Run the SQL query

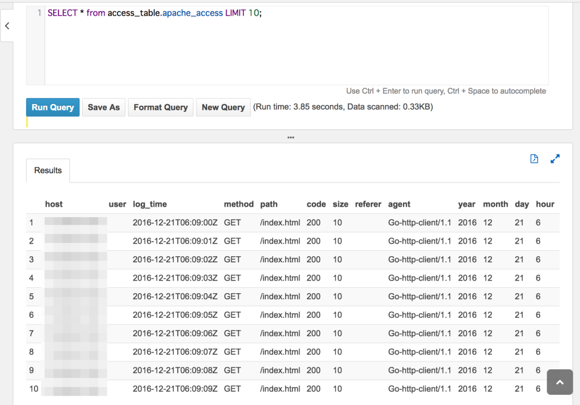(53, 107)
